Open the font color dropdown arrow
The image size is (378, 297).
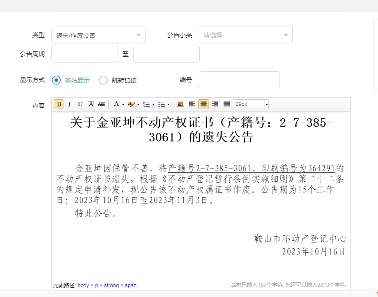pos(123,104)
